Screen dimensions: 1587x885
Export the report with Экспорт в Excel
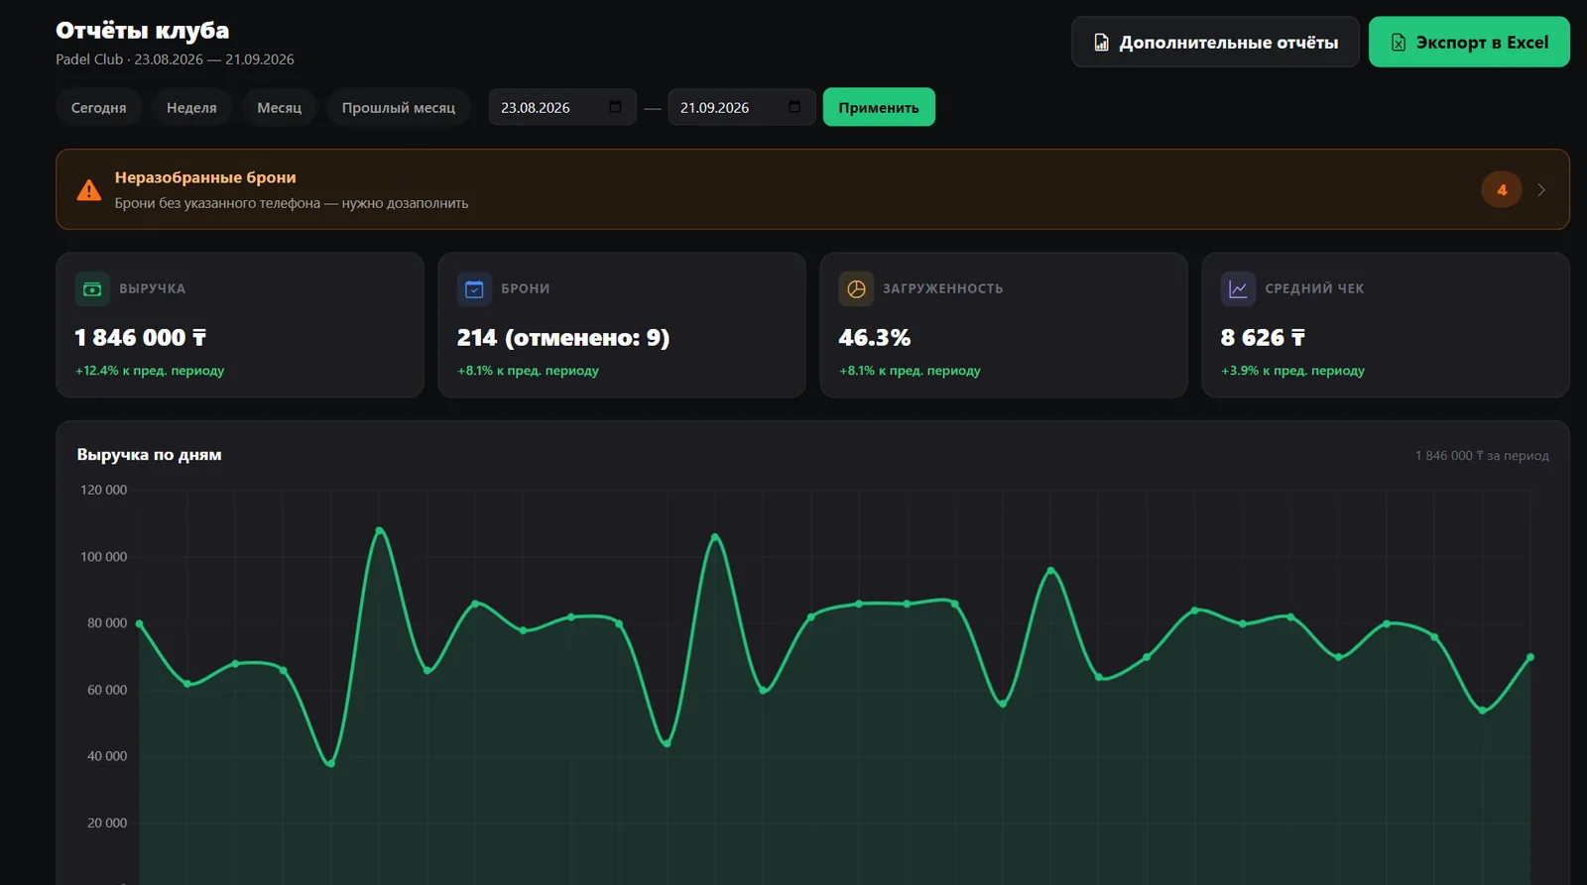pyautogui.click(x=1469, y=42)
